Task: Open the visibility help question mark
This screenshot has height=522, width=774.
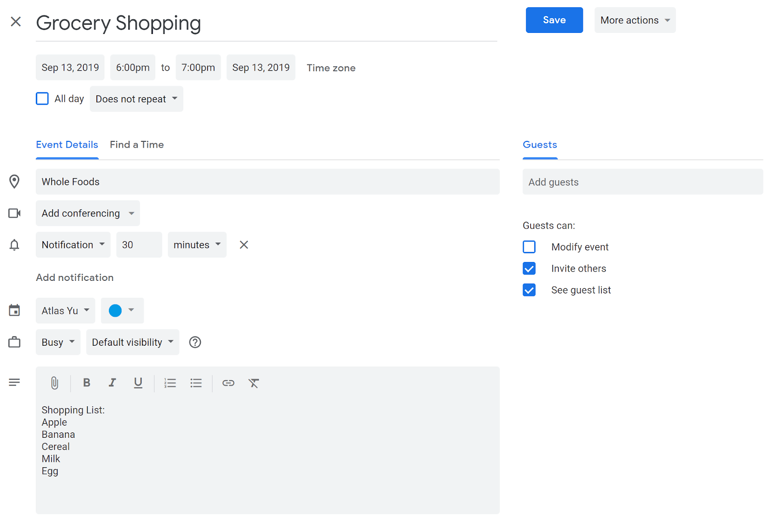Action: pyautogui.click(x=195, y=342)
